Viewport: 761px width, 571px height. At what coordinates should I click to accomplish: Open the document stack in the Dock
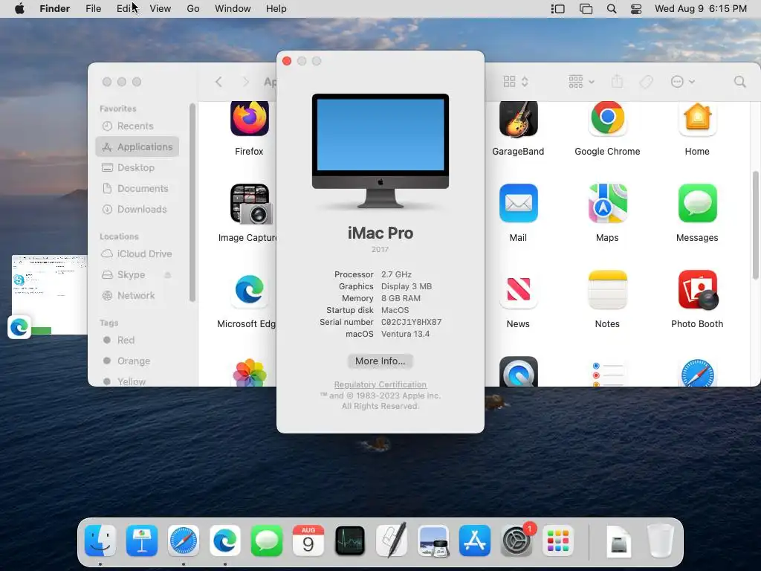(619, 541)
